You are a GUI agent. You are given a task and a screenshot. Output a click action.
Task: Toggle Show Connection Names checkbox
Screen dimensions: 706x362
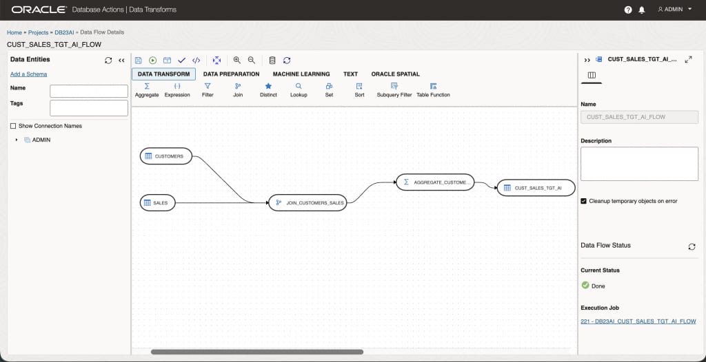coord(13,126)
